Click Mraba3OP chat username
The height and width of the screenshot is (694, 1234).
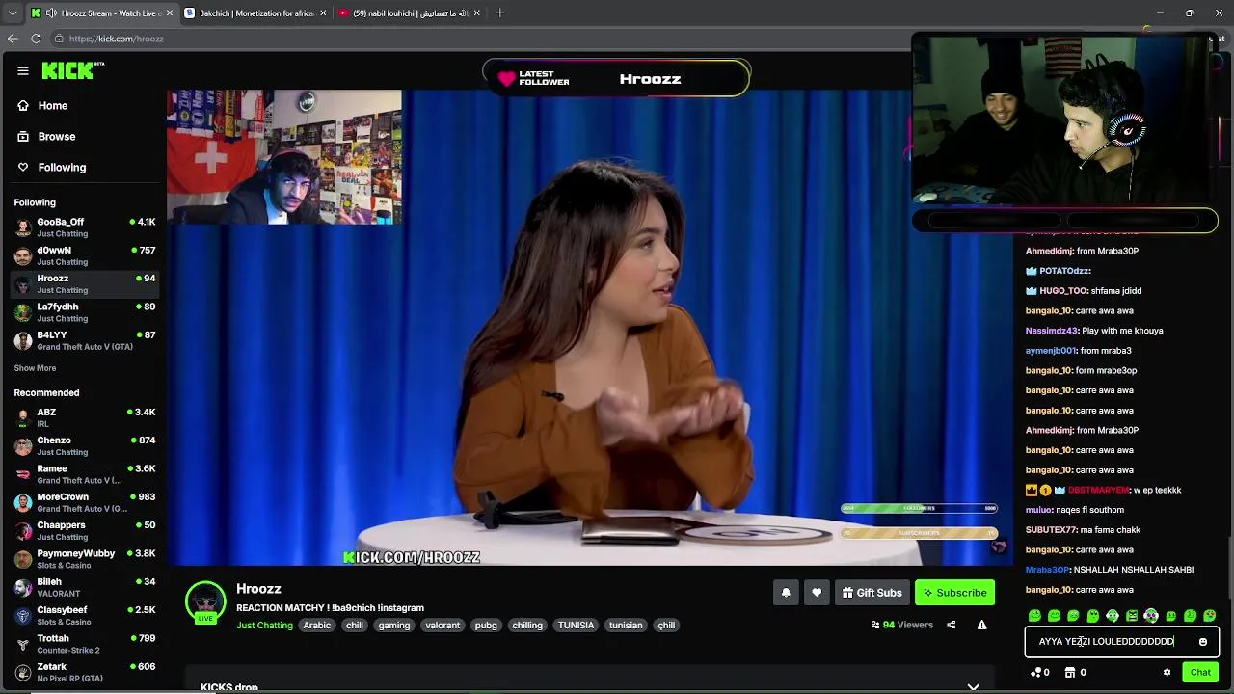coord(1048,570)
